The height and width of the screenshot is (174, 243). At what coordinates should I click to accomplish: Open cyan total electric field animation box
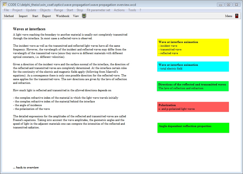tap(193, 67)
